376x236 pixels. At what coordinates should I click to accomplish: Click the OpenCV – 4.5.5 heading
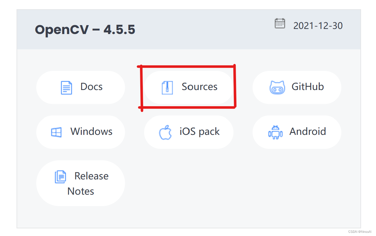pos(85,29)
